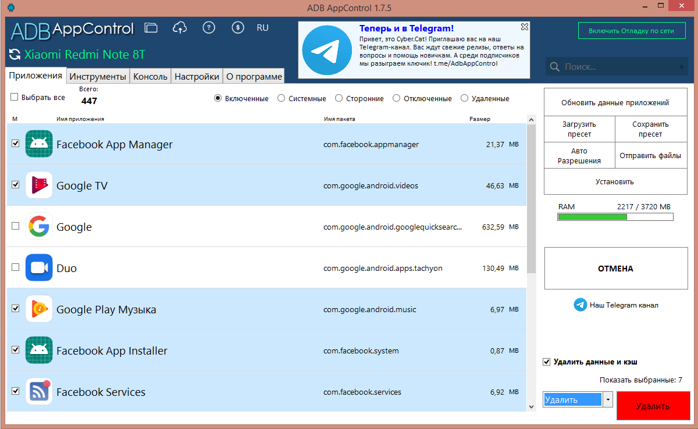Open the help question mark icon
This screenshot has width=698, height=429.
(209, 27)
